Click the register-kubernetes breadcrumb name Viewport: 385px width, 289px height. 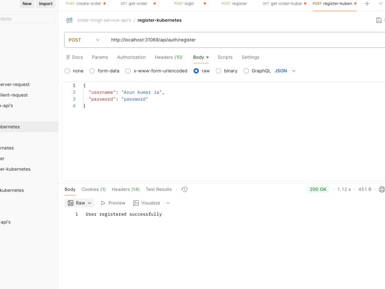(x=159, y=20)
